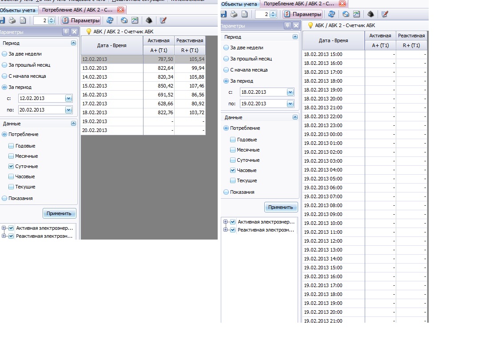The height and width of the screenshot is (360, 482).
Task: Enable 'Годовые' checkbox in the left window
Action: 11,146
